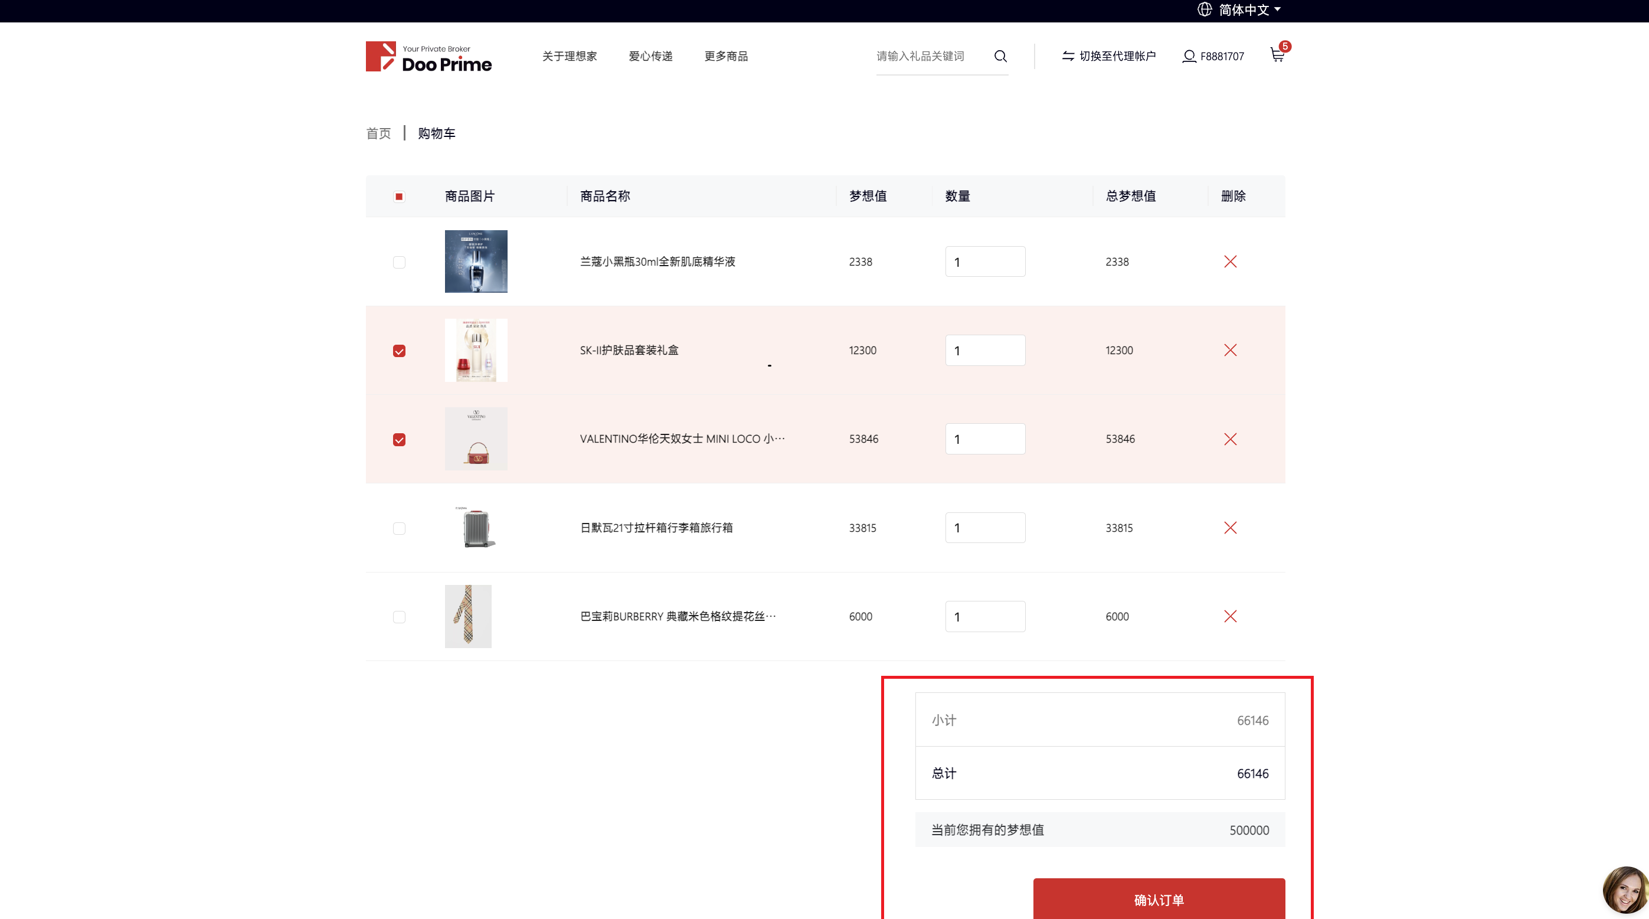Click the Doo Prime logo

tap(428, 57)
